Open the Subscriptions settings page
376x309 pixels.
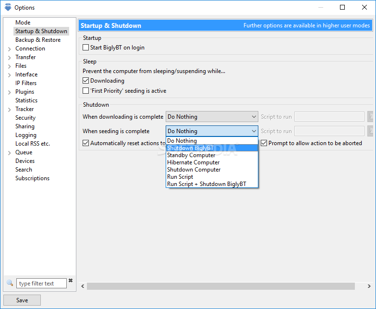pyautogui.click(x=32, y=178)
